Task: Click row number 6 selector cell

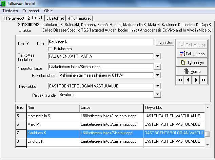Action: [x=21, y=125]
